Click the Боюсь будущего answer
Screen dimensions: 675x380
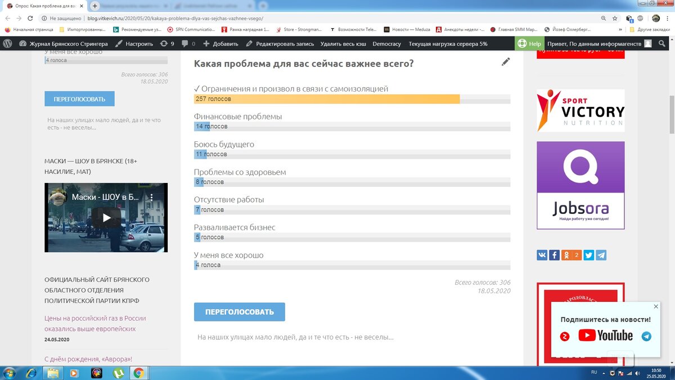pos(224,144)
